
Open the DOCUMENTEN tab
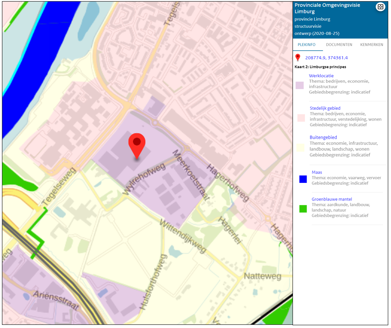coord(339,45)
